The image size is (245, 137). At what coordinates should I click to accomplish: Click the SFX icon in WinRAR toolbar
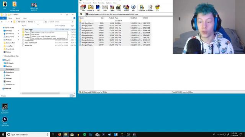pos(157,8)
